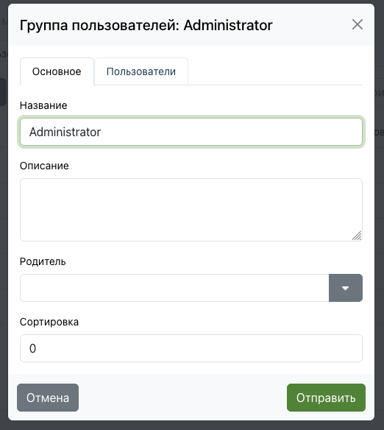This screenshot has width=384, height=430.
Task: Click the Название field label
Action: tap(43, 105)
